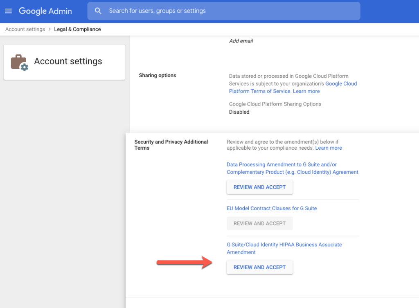Viewport: 419px width, 308px height.
Task: Click the search magnifier icon
Action: [x=98, y=11]
